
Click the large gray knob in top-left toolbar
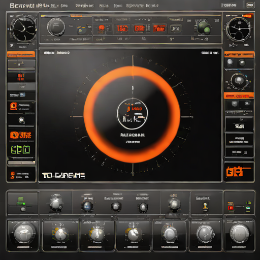point(56,27)
